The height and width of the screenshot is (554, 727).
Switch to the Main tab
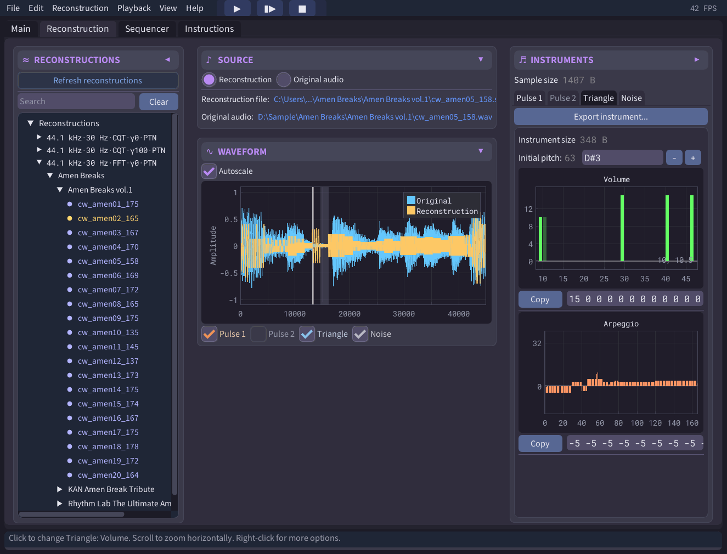pos(21,29)
